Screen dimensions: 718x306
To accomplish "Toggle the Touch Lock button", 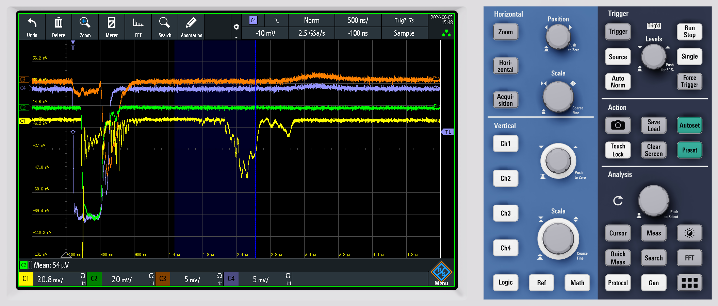I will (x=618, y=150).
